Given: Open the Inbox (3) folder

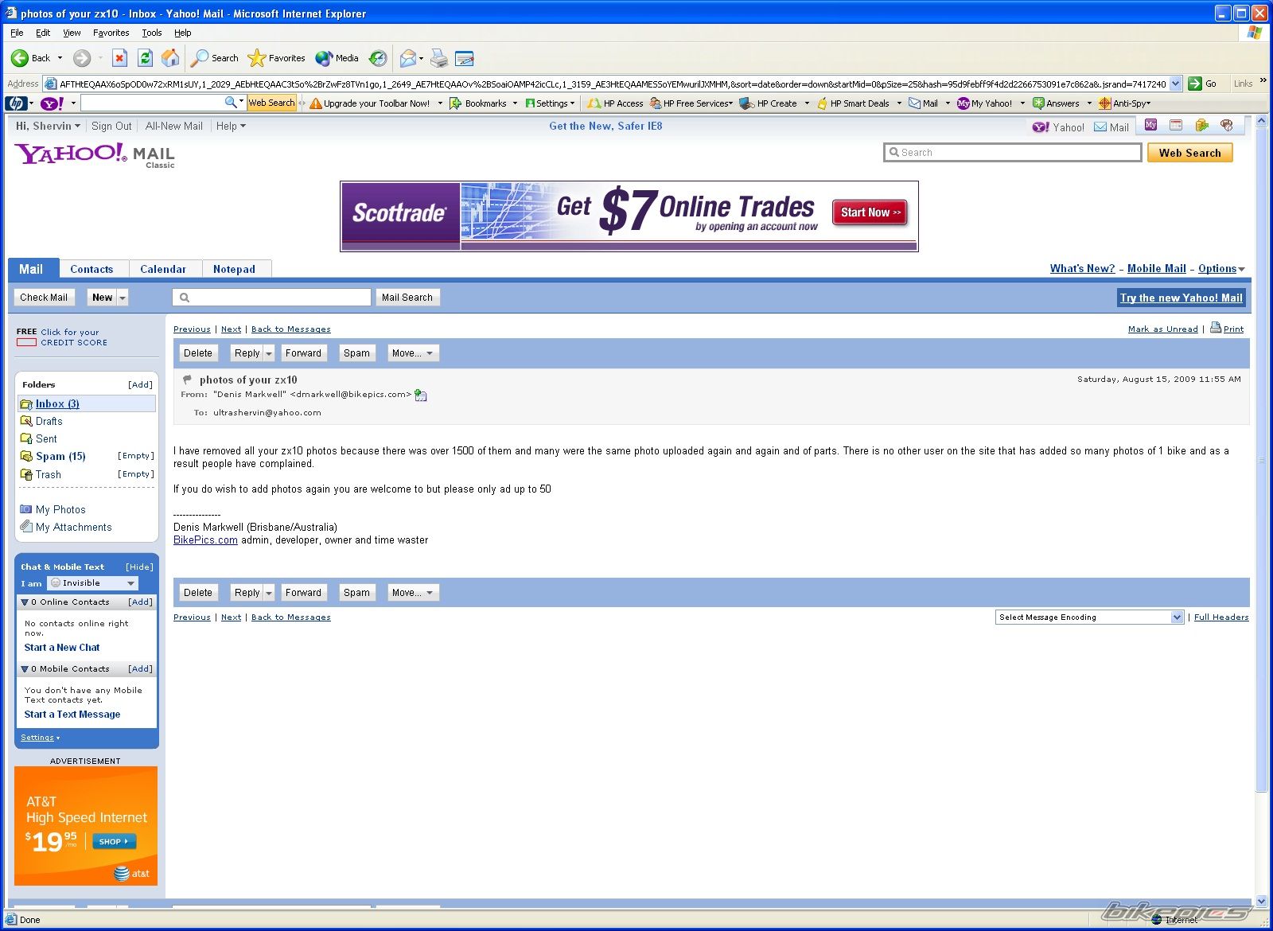Looking at the screenshot, I should [x=57, y=403].
